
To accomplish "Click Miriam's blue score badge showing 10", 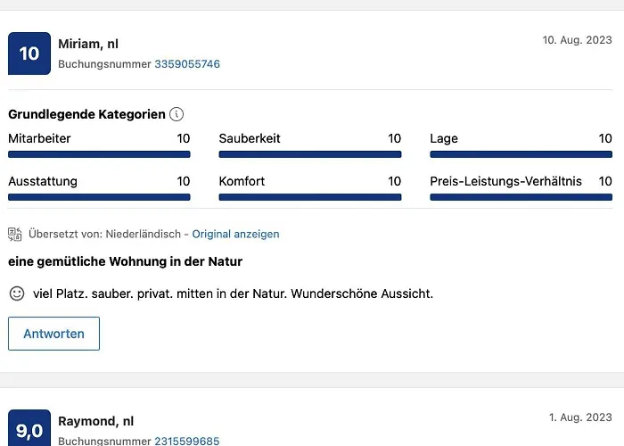I will (29, 54).
